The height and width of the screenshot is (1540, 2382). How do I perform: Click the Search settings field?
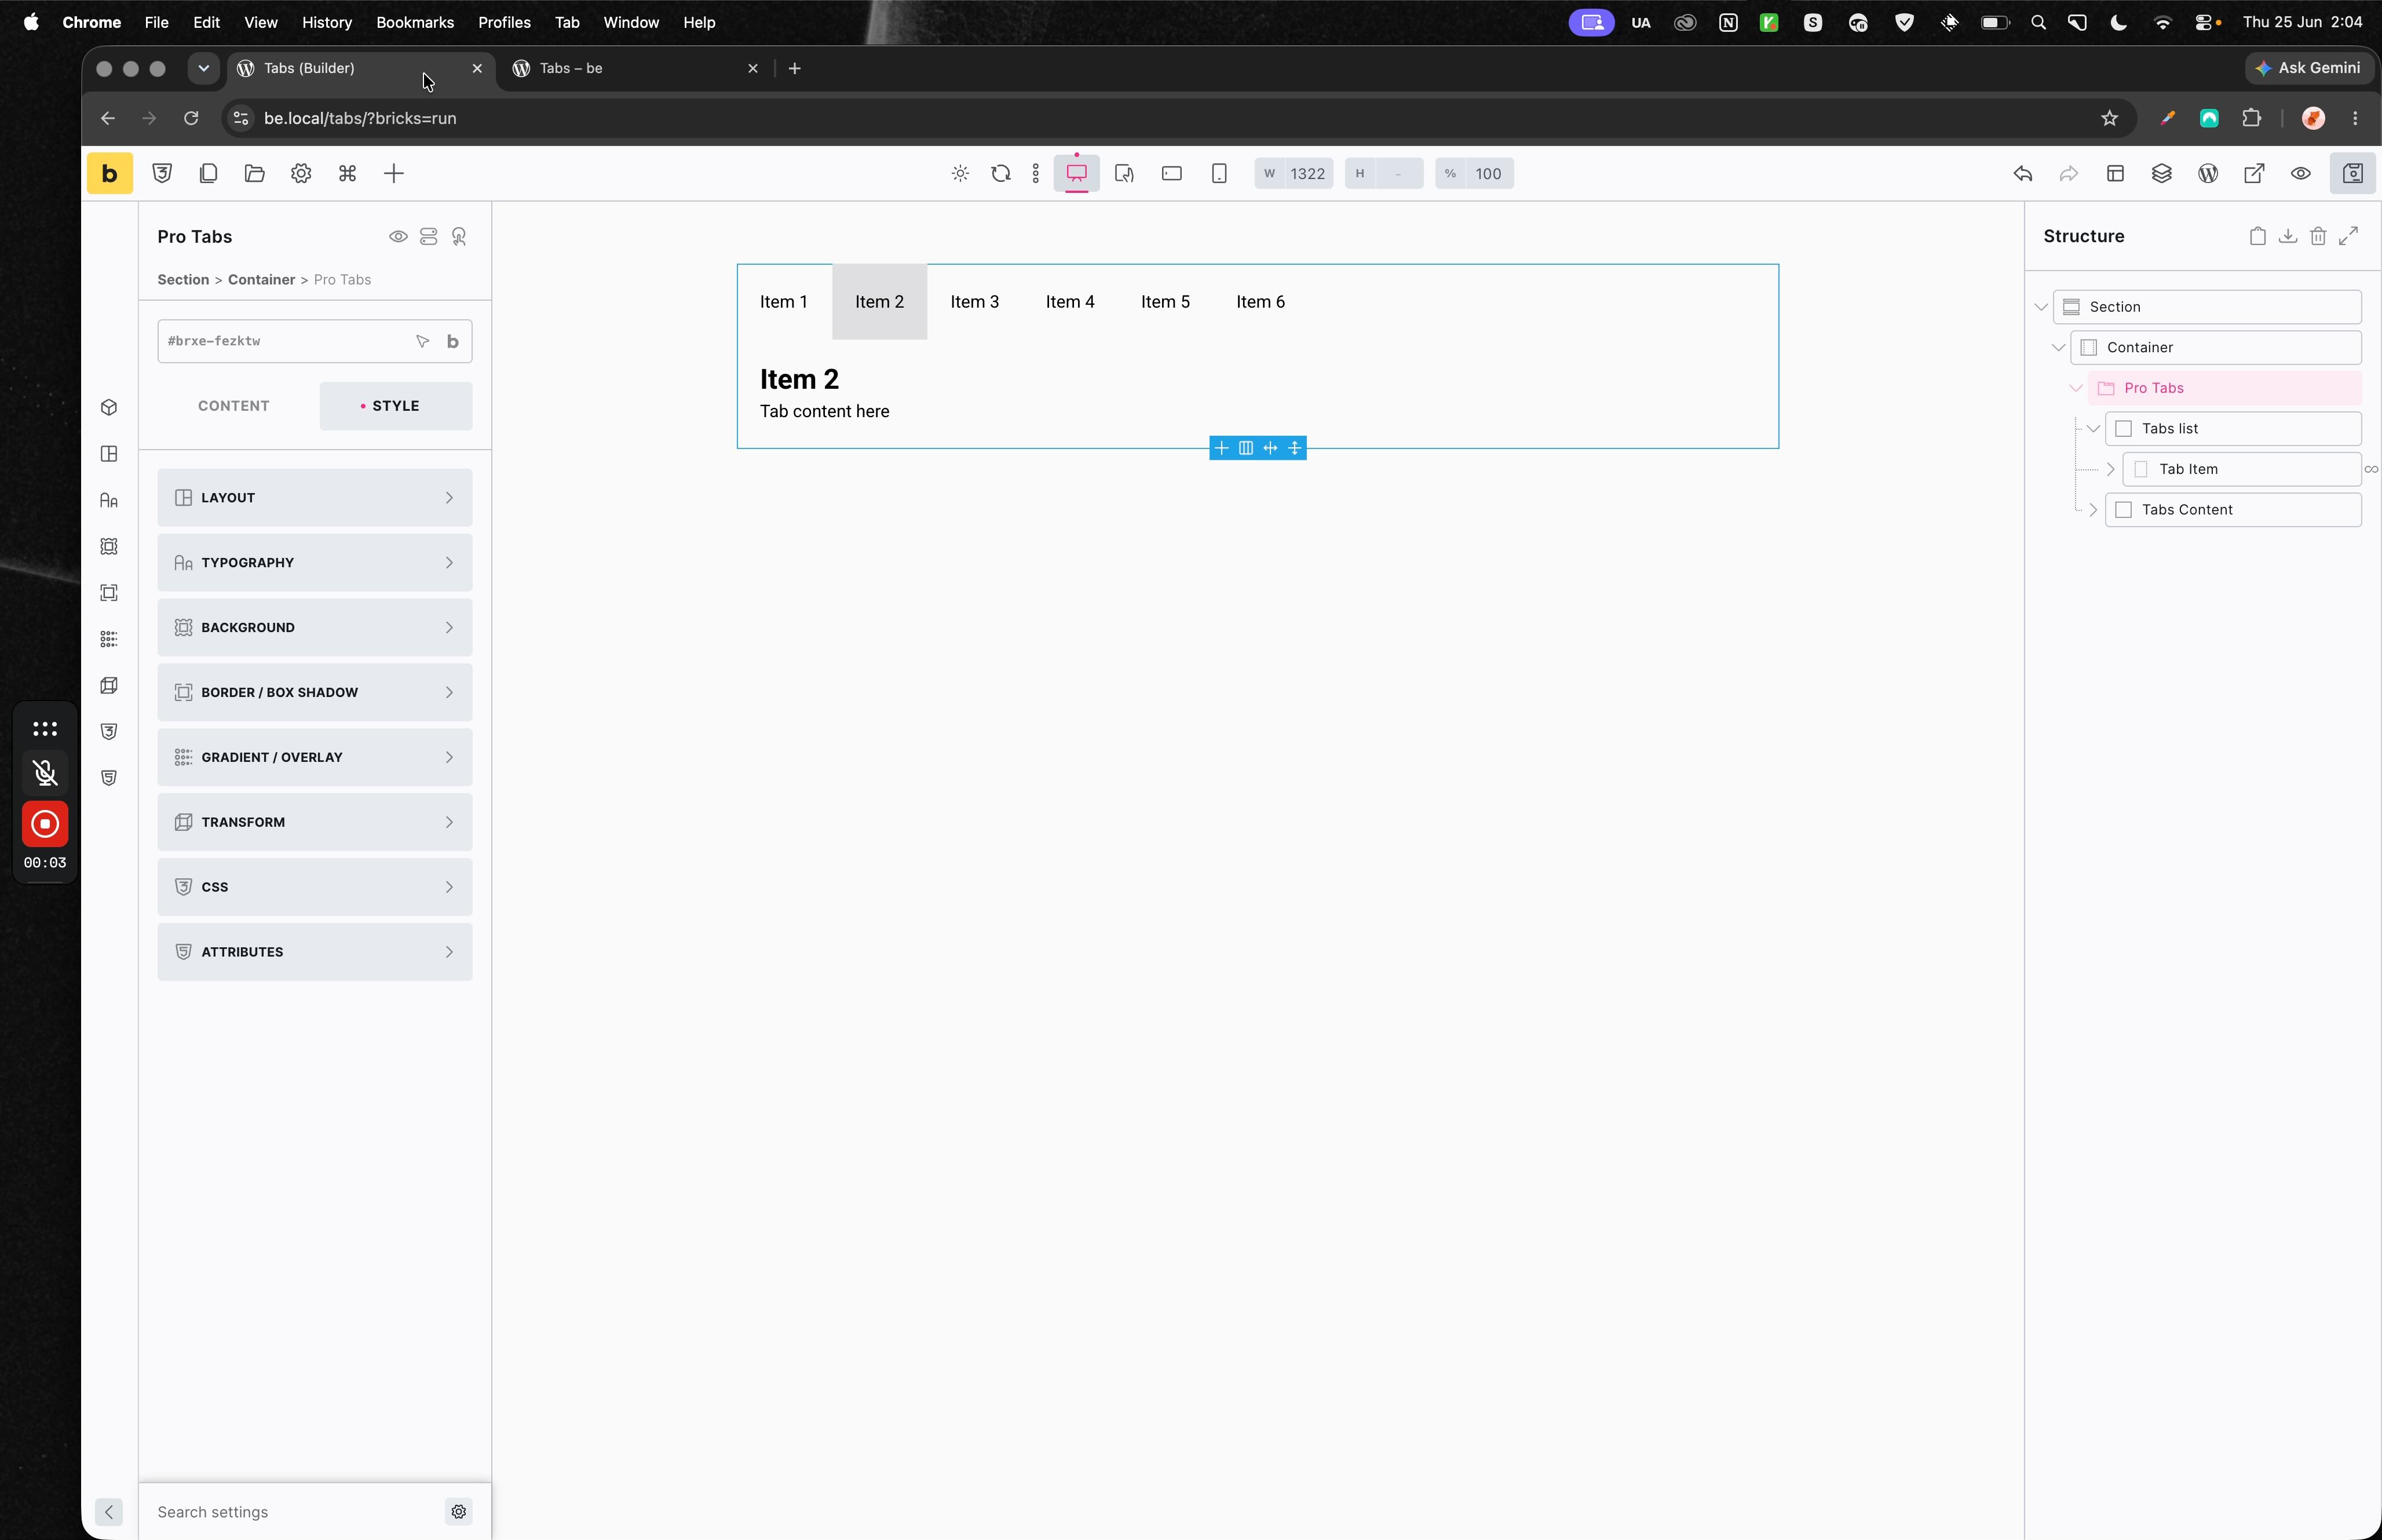click(x=295, y=1512)
